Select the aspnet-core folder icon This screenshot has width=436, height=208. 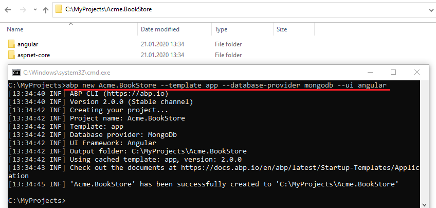pos(12,55)
